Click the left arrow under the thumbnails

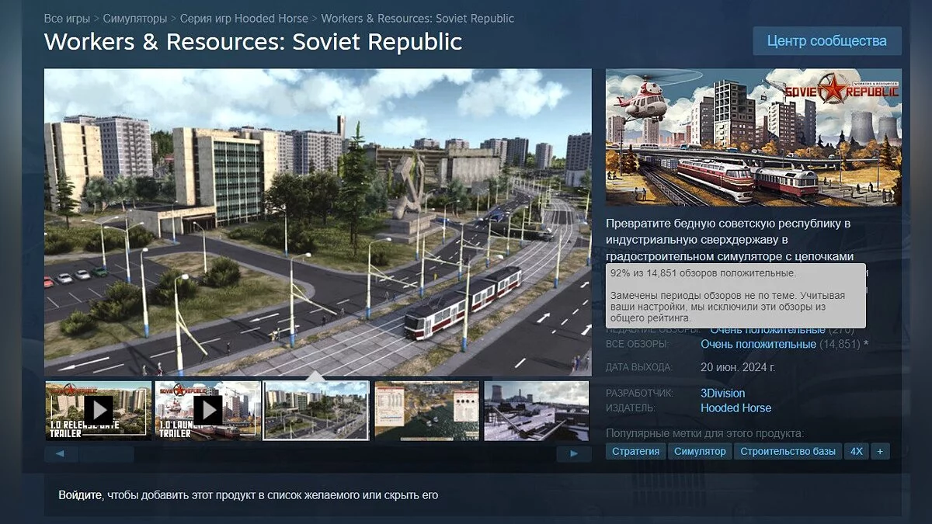(61, 454)
